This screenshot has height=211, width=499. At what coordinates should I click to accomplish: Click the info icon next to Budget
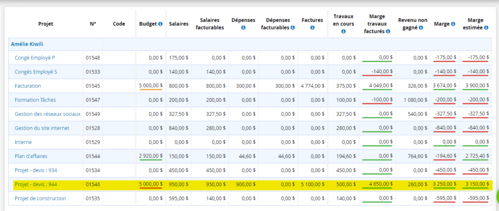[x=160, y=24]
